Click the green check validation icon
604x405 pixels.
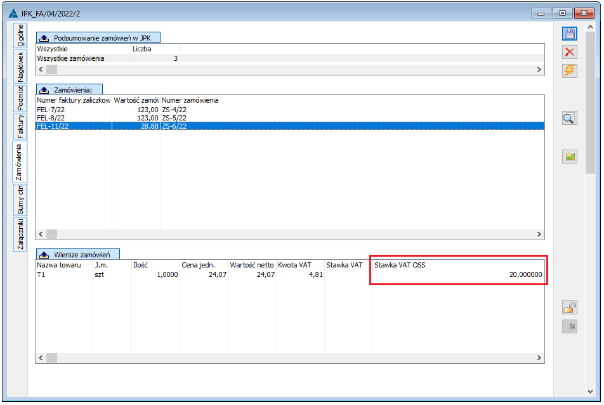[569, 157]
